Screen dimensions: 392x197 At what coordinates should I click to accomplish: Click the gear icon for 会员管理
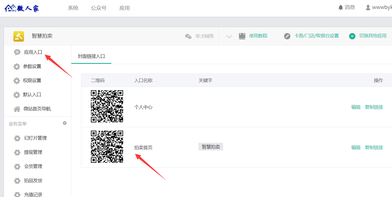pyautogui.click(x=17, y=167)
